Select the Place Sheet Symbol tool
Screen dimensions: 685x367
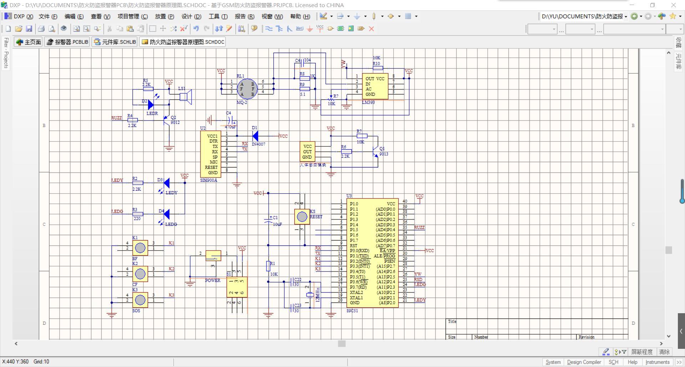pyautogui.click(x=341, y=29)
